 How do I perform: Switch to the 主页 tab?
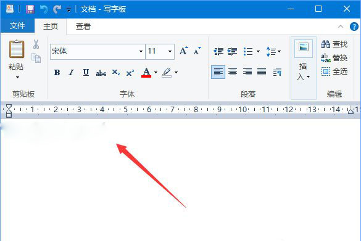[51, 27]
